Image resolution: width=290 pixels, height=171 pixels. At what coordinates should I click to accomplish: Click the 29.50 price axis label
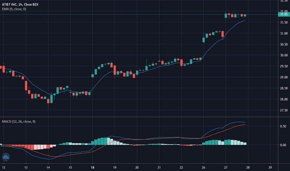click(284, 66)
